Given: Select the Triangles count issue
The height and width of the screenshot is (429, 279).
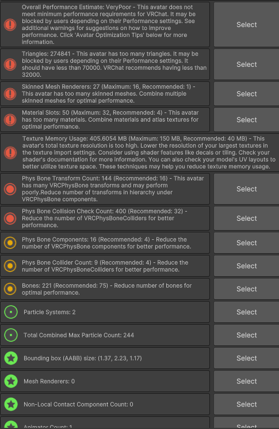Looking at the screenshot, I should [247, 65].
